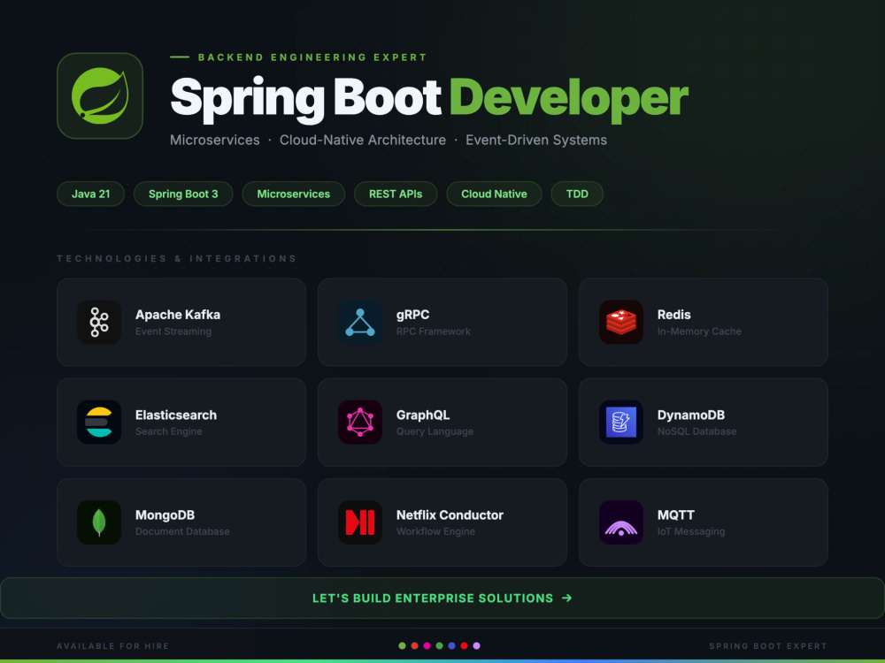Select the REST APIs tag
Image resolution: width=885 pixels, height=663 pixels.
point(396,194)
